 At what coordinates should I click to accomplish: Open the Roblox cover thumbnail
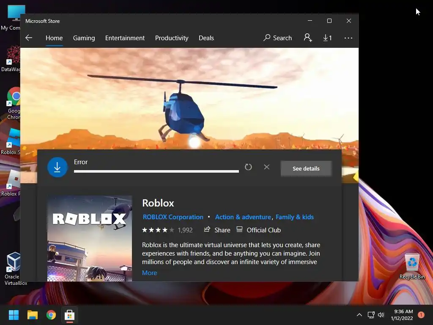coord(90,239)
